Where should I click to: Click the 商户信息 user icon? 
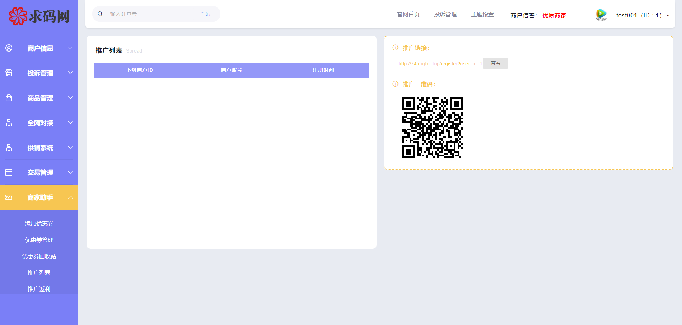click(x=9, y=48)
